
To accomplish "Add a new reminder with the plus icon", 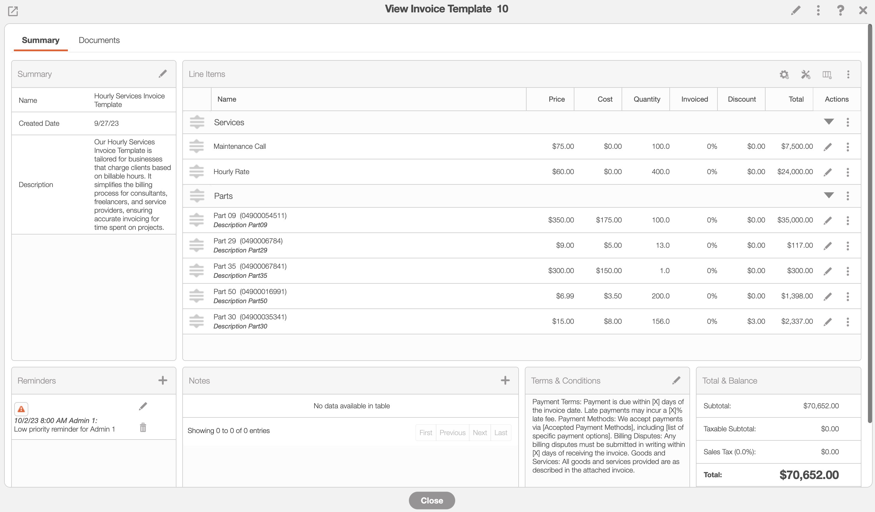I will click(x=163, y=380).
